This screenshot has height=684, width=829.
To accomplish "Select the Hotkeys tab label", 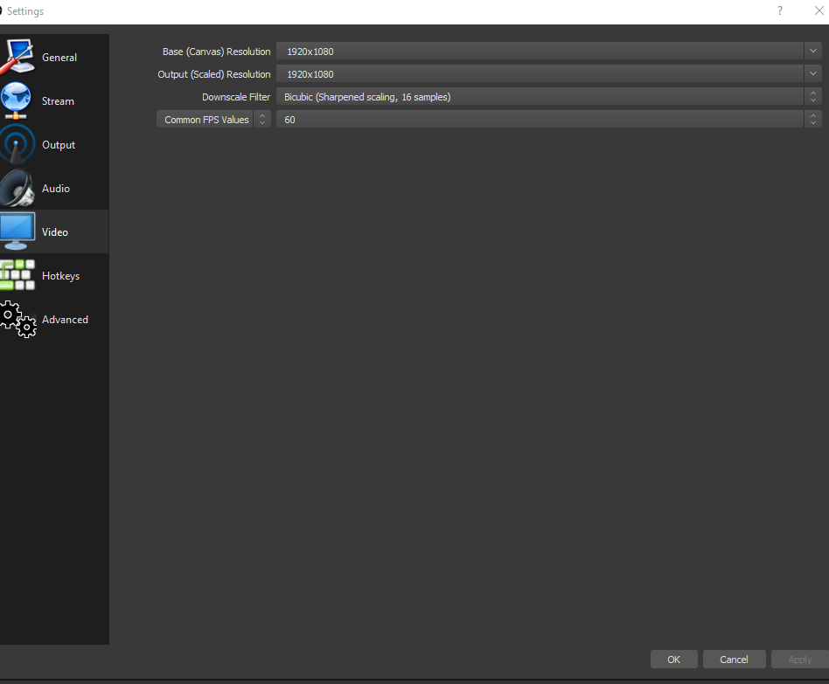I will (x=60, y=276).
